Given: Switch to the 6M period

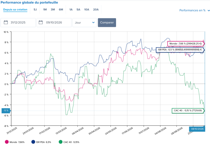Looking at the screenshot, I should (61, 9).
